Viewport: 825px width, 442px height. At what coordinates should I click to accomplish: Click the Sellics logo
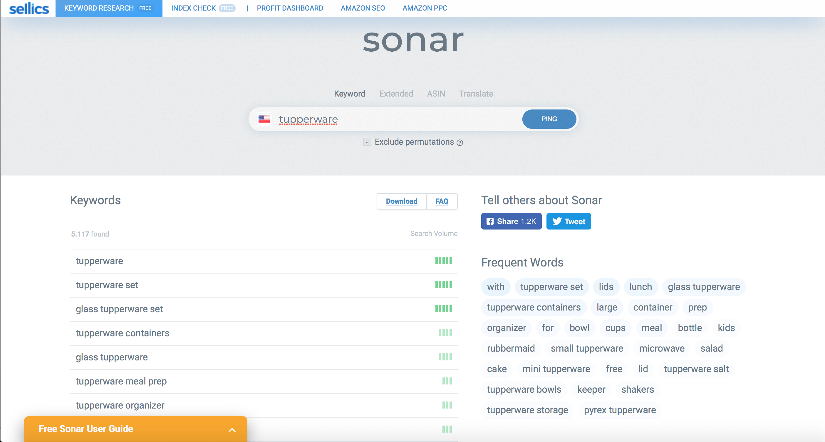click(29, 9)
